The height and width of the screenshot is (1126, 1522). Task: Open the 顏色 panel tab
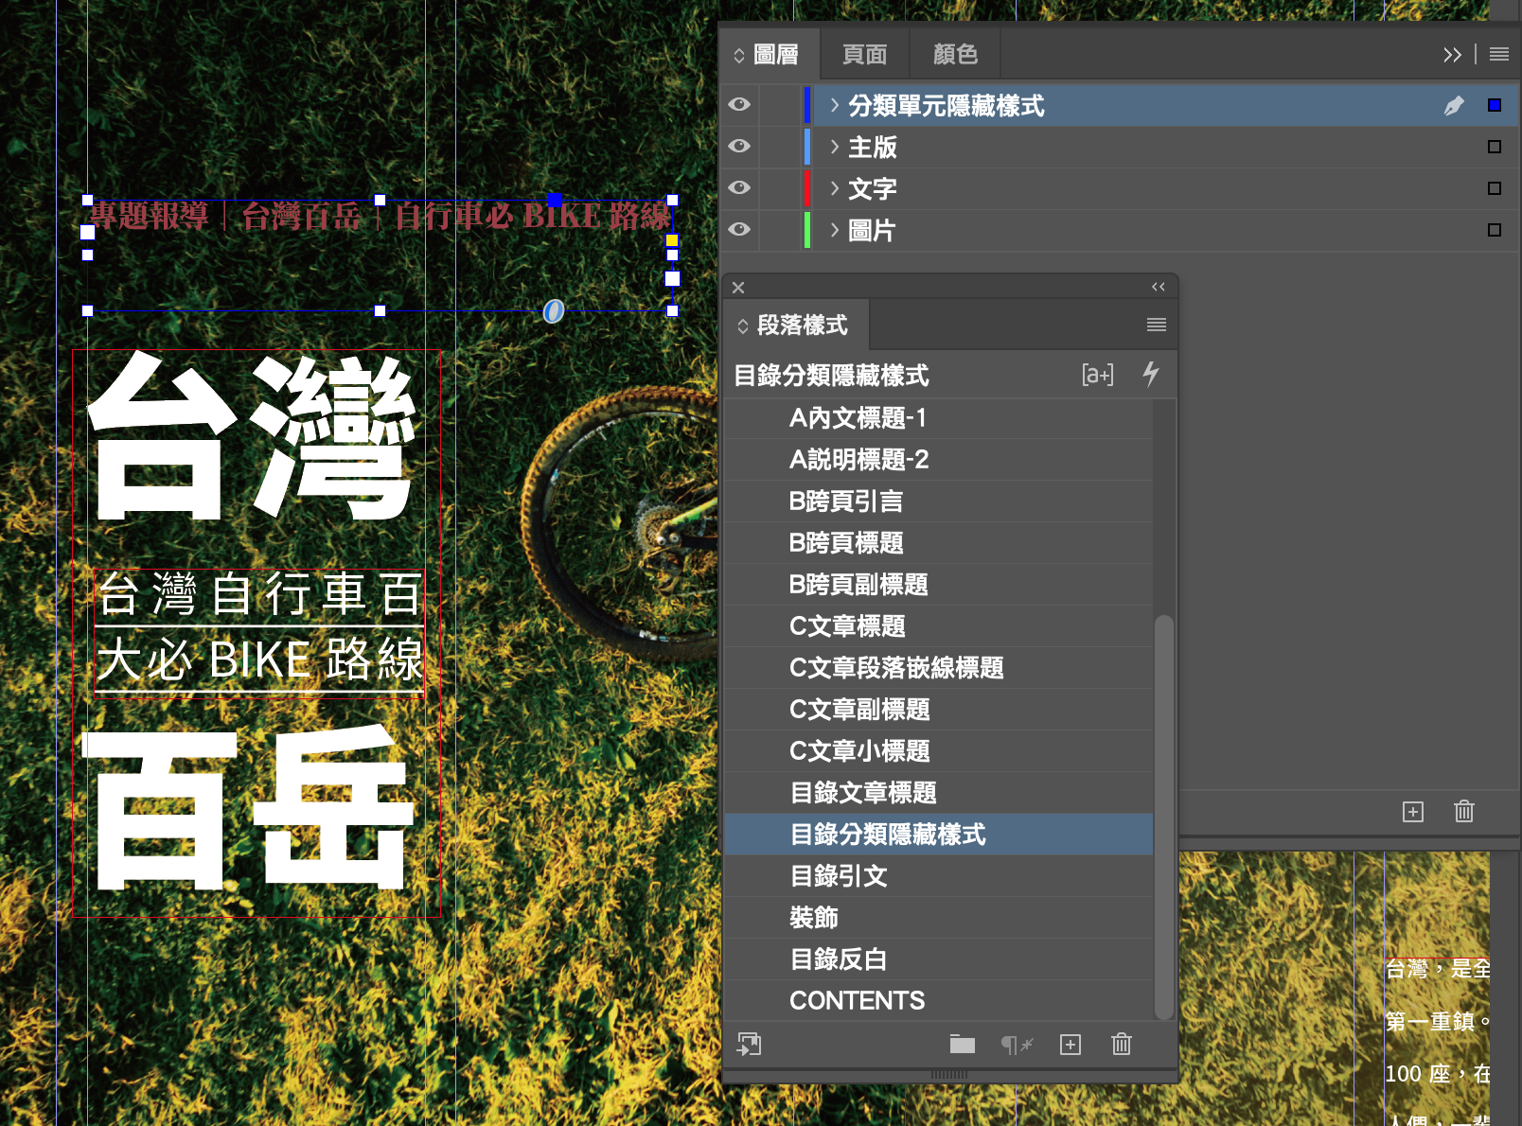(x=954, y=54)
